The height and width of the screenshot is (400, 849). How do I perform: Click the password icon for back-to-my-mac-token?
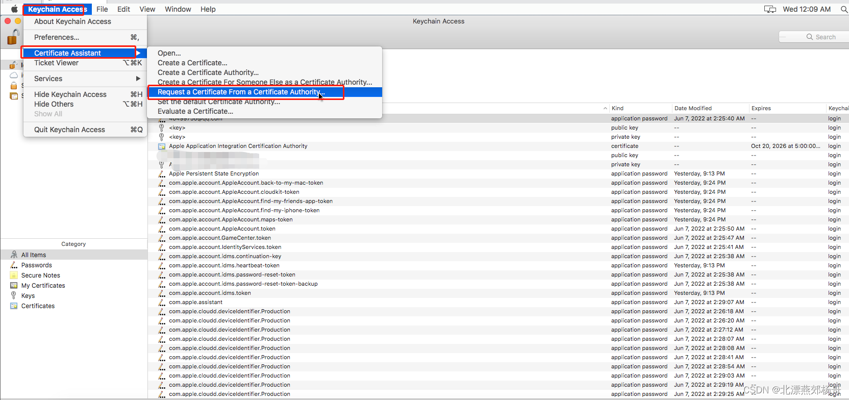[162, 183]
